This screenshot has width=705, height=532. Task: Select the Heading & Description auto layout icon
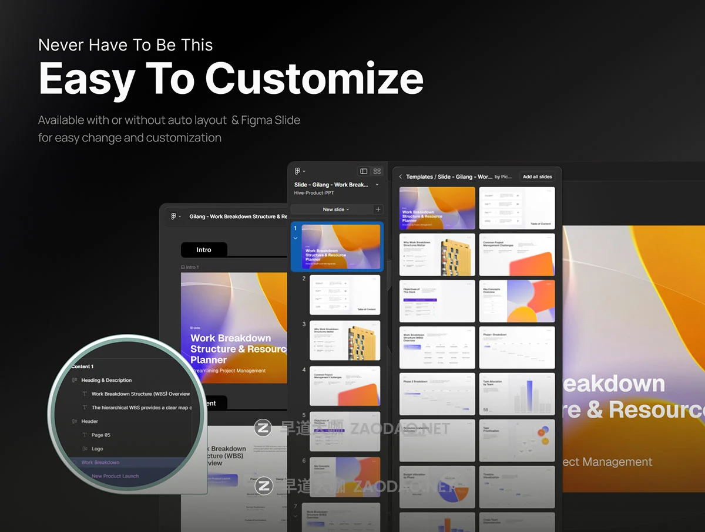point(75,380)
